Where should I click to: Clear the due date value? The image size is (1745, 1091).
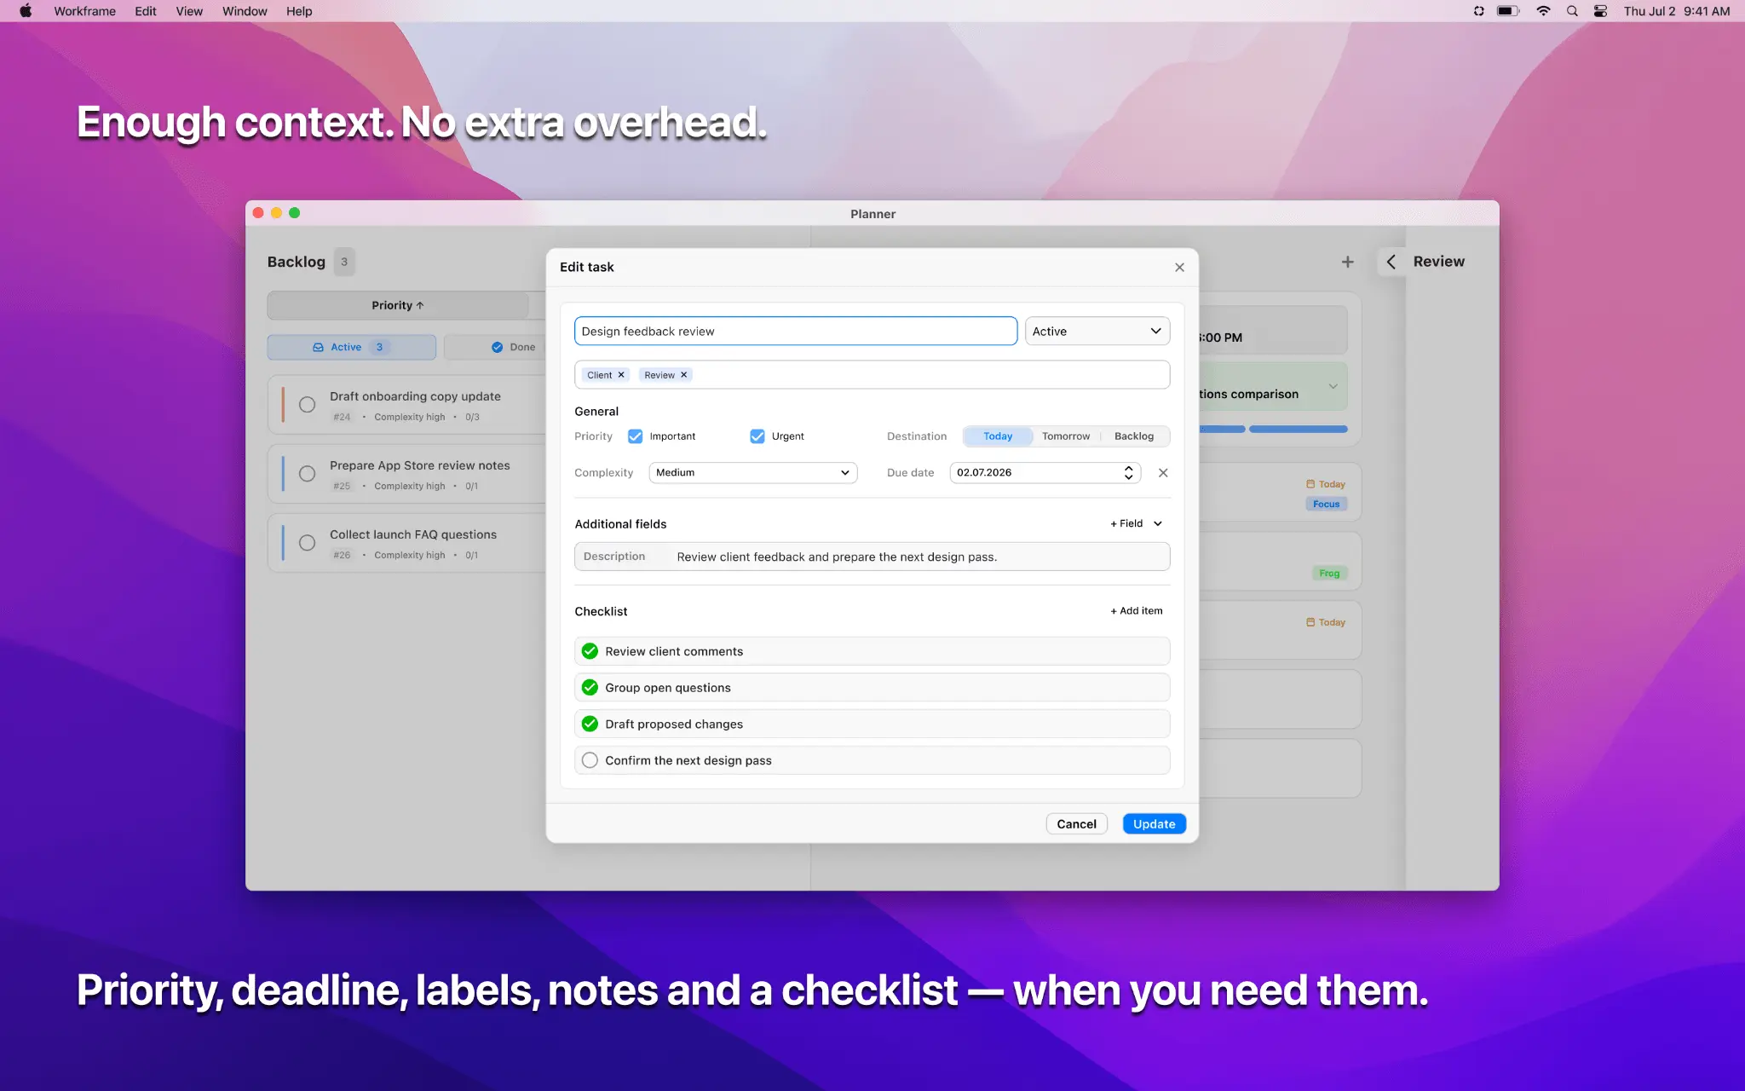pos(1163,473)
